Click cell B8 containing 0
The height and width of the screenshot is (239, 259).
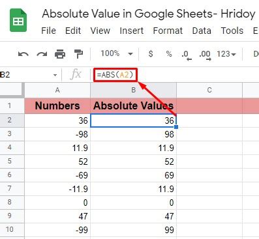coord(133,203)
